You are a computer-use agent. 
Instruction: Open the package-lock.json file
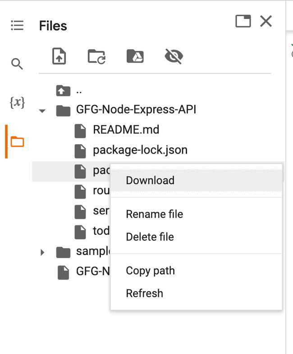pos(140,150)
